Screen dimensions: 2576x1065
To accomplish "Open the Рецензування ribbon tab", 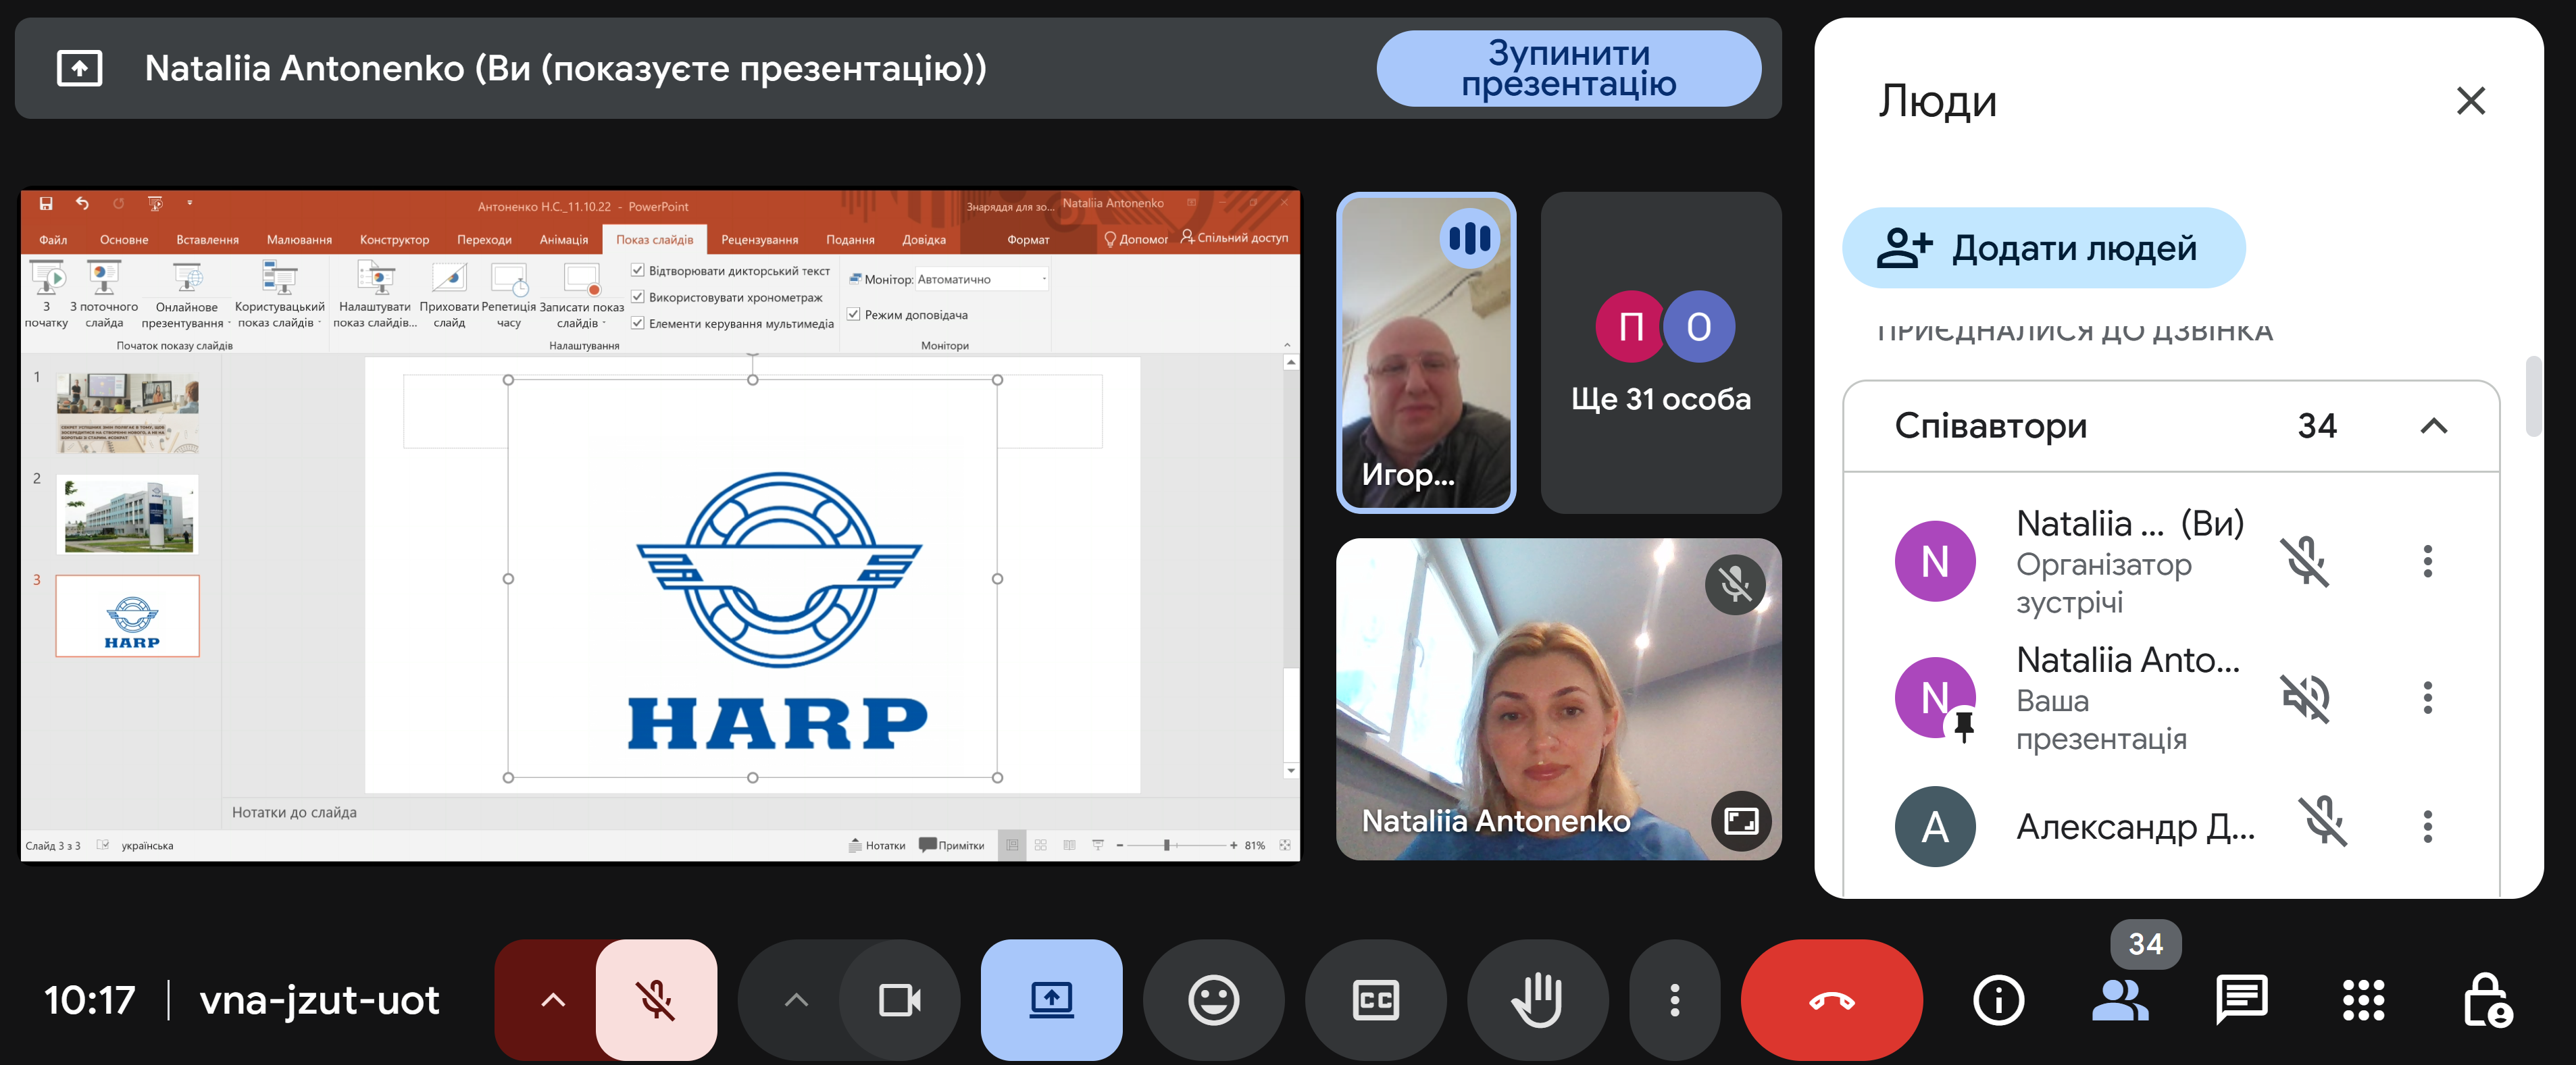I will (x=759, y=239).
